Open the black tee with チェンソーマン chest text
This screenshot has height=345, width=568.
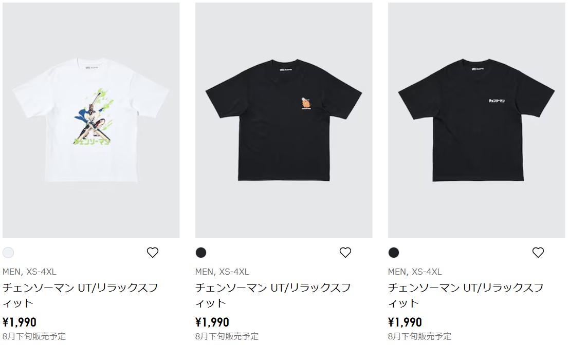pos(477,121)
